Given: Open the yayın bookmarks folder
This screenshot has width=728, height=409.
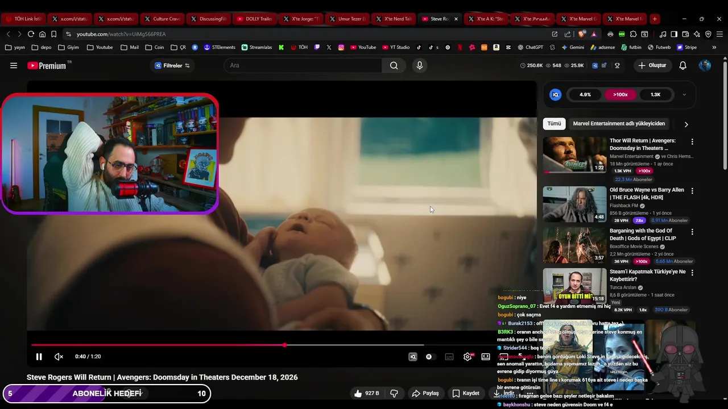Looking at the screenshot, I should (15, 47).
